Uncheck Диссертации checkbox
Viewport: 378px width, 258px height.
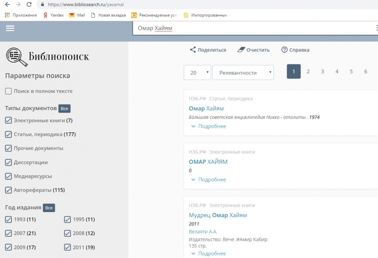[9, 162]
